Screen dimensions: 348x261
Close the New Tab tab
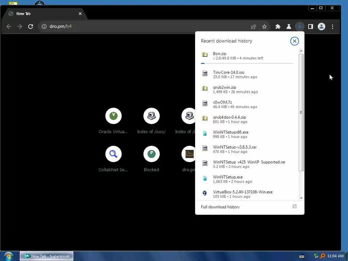pyautogui.click(x=80, y=14)
